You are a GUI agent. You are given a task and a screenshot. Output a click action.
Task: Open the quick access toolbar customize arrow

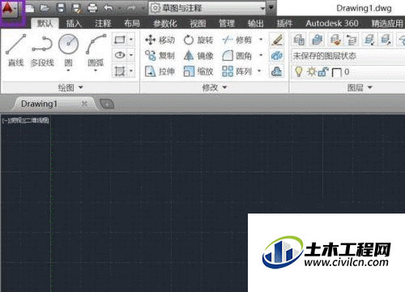(x=271, y=7)
